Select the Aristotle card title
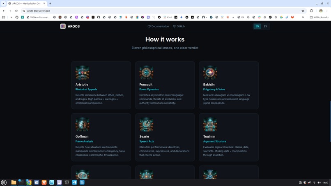 (x=82, y=85)
